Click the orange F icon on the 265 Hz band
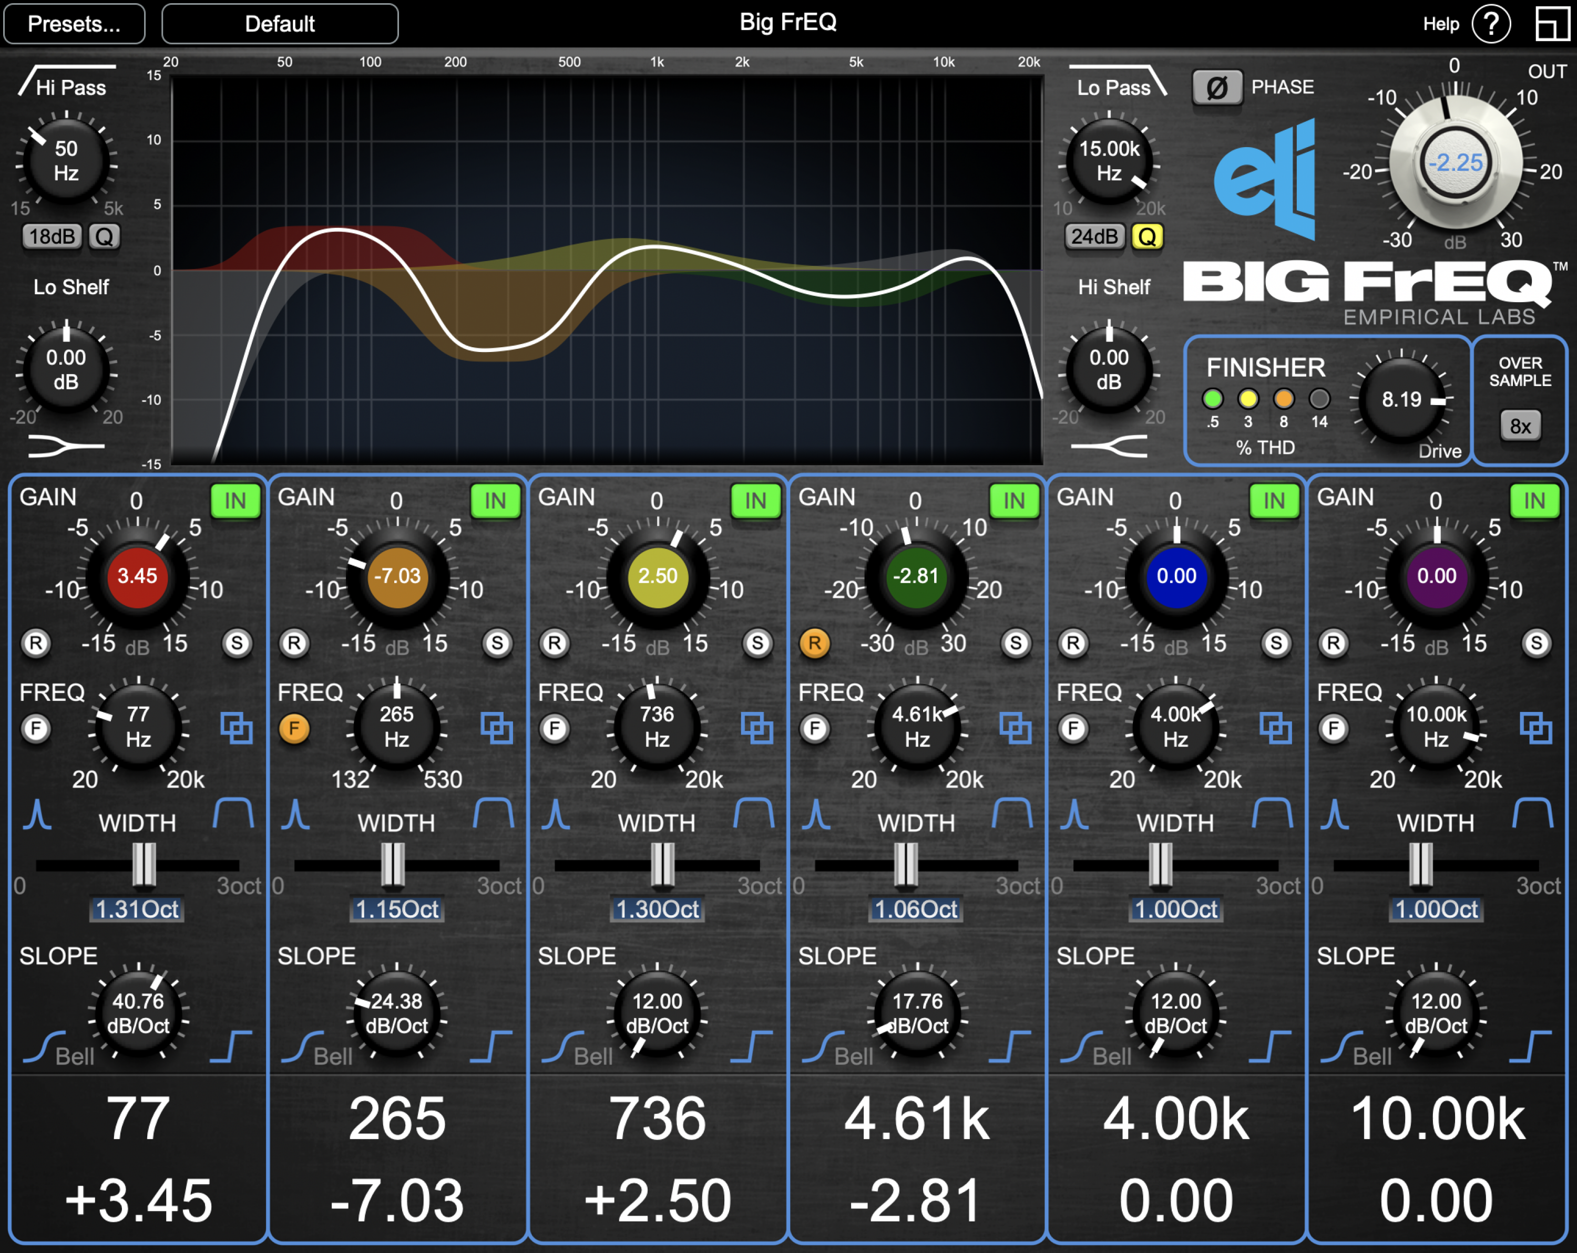 [x=295, y=728]
